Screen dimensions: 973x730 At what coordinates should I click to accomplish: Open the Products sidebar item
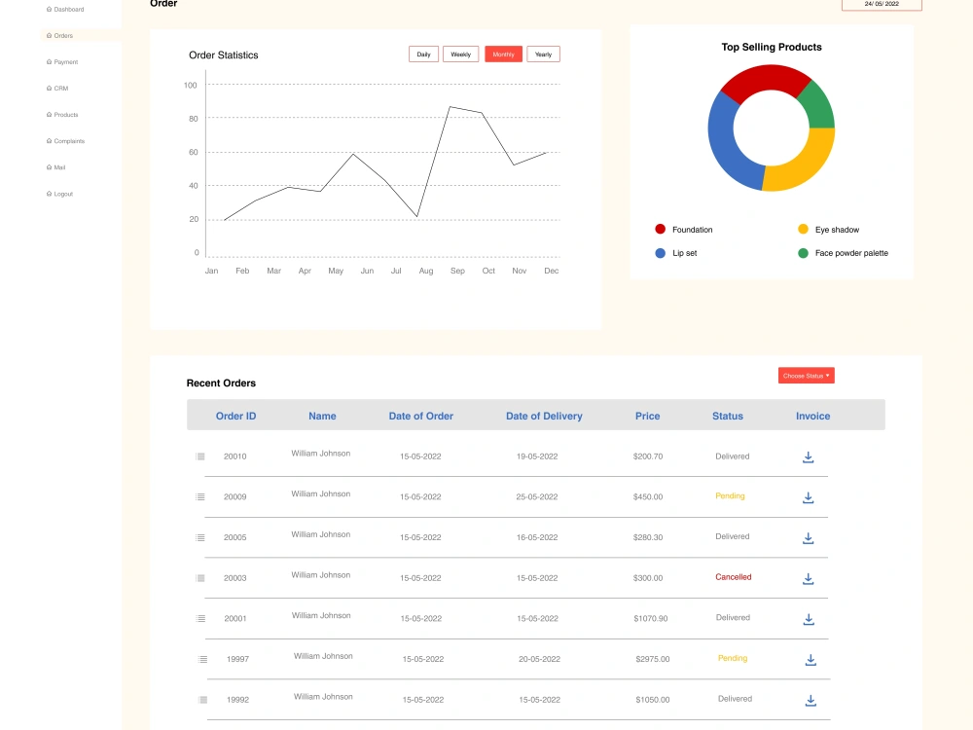62,115
